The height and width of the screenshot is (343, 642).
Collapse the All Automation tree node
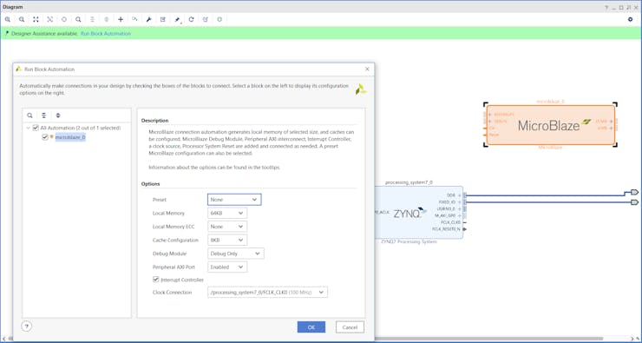(29, 128)
